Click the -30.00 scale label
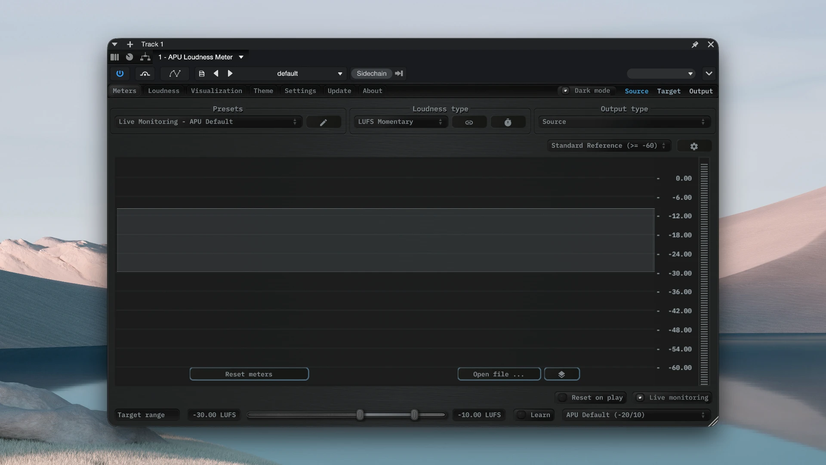Viewport: 826px width, 465px height. coord(680,273)
